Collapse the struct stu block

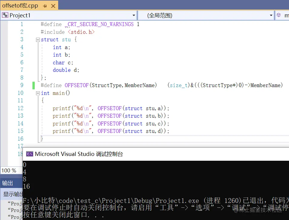pyautogui.click(x=38, y=40)
